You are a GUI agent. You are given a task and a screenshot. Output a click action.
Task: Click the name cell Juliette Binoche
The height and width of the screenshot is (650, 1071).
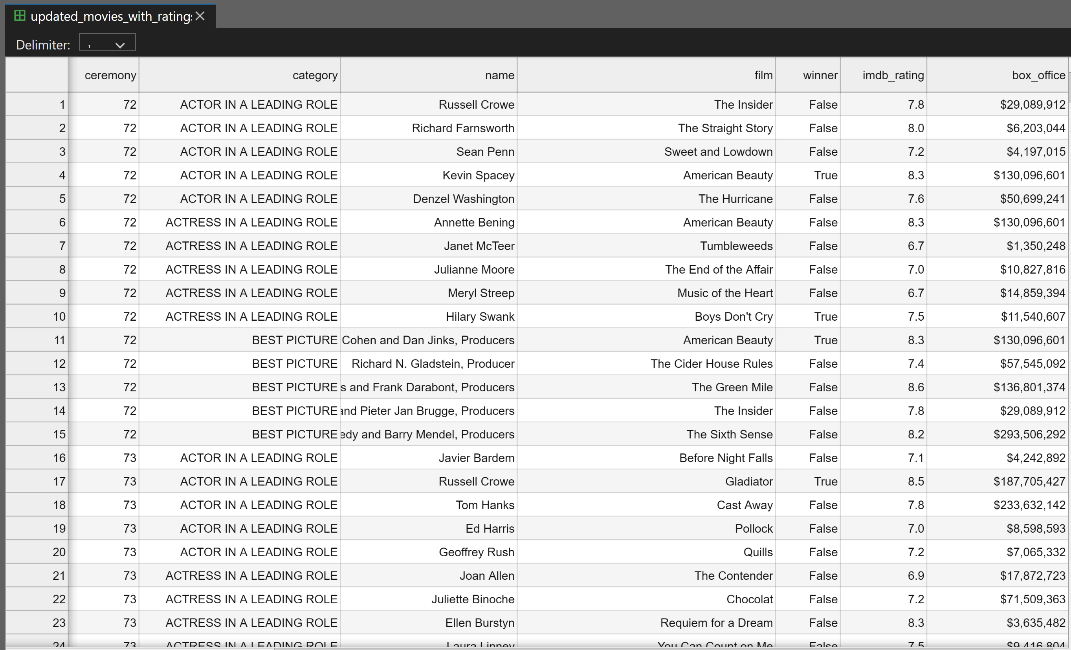(x=429, y=599)
